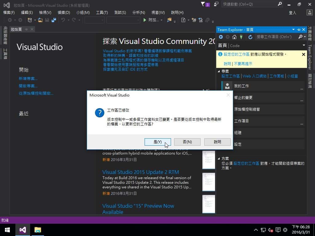Screen dimensions: 315x236
Task: Click the notifications flag icon
Action: point(205,4)
